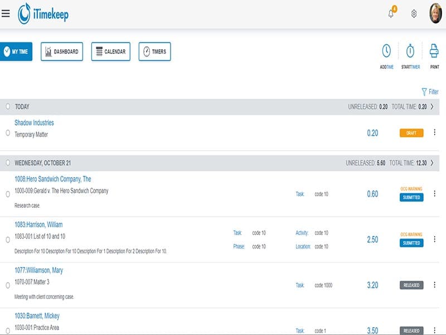Open the 1030:Barnett, Mickey client link
This screenshot has height=335, width=446.
[37, 316]
